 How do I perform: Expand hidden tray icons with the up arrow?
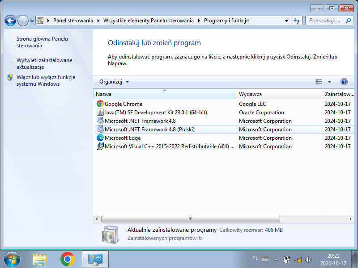click(x=276, y=258)
